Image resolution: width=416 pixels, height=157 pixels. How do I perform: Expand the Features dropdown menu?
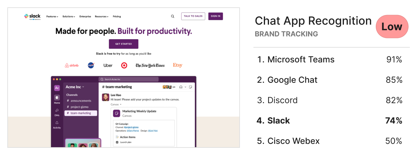click(x=52, y=17)
